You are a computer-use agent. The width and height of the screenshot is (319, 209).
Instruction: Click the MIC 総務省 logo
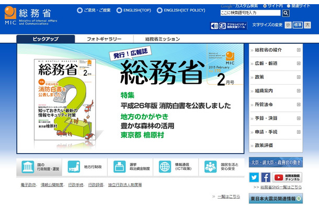pyautogui.click(x=31, y=16)
